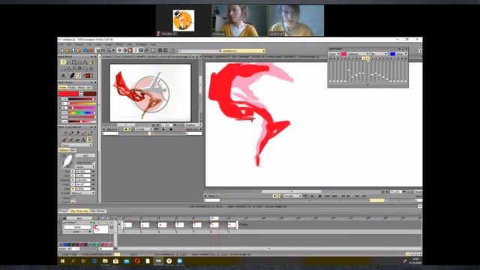Image resolution: width=480 pixels, height=270 pixels.
Task: Click the red A color swatch
Action: (68, 93)
